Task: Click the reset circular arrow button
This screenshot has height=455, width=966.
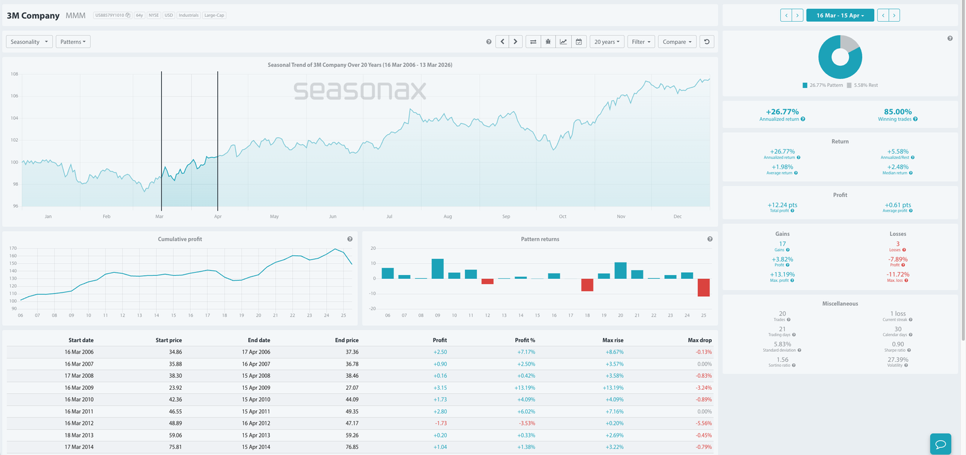Action: point(706,42)
